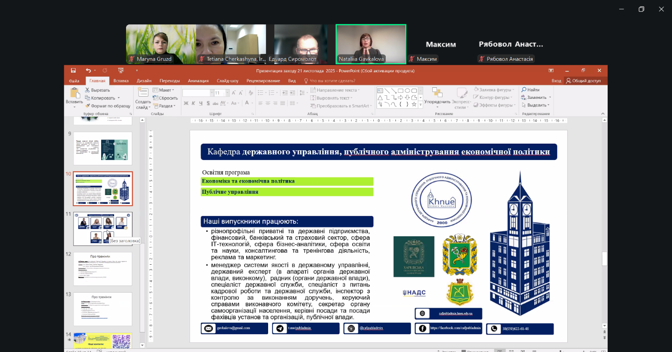The height and width of the screenshot is (352, 672).
Task: Undo the last action
Action: point(88,70)
